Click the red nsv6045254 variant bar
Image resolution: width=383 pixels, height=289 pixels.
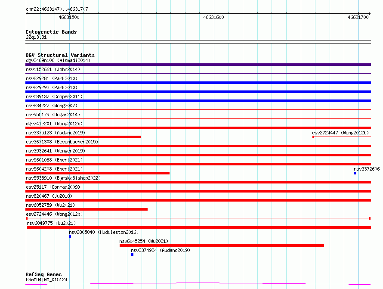coord(222,245)
